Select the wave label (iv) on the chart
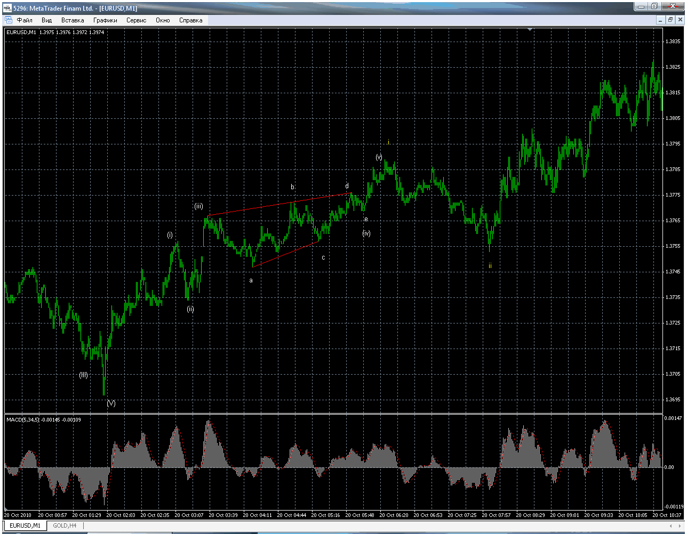Screen dimensions: 687x534 366,233
